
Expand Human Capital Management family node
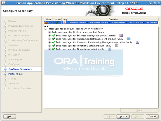coord(50,39)
